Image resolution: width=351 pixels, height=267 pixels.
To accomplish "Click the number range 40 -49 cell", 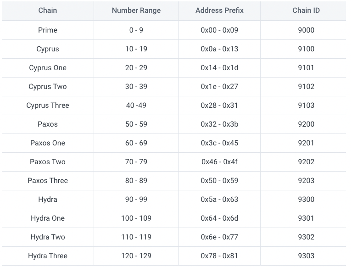I will [x=136, y=106].
